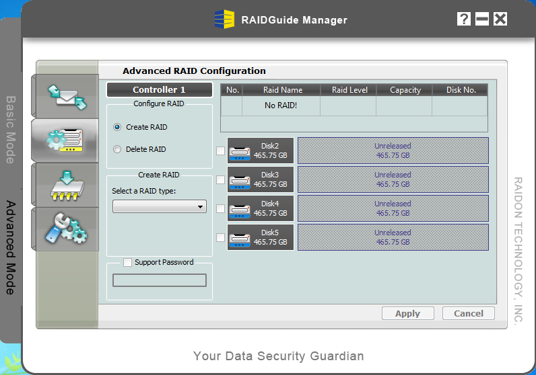Open the wrench and gears tools icon
The image size is (536, 375).
click(66, 228)
